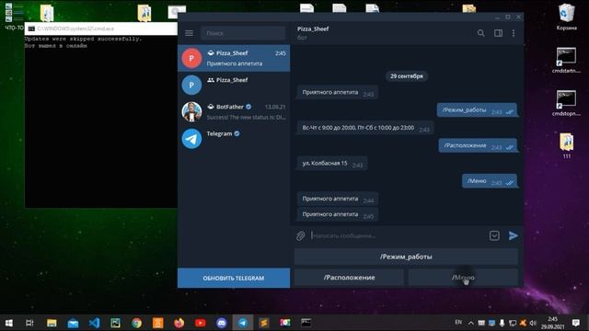
Task: Open the BotFather chat in list
Action: coord(234,112)
